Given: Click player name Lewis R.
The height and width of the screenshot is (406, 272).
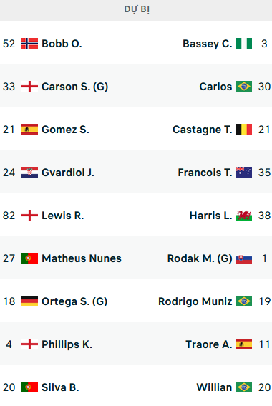Looking at the screenshot, I should (63, 216).
